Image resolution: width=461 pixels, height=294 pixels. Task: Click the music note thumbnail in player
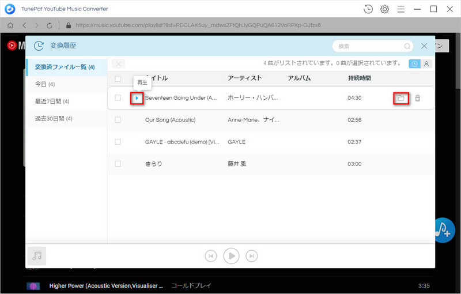[37, 256]
